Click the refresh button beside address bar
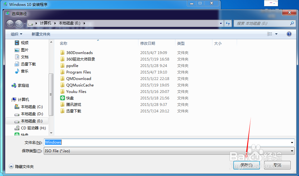 [228, 23]
